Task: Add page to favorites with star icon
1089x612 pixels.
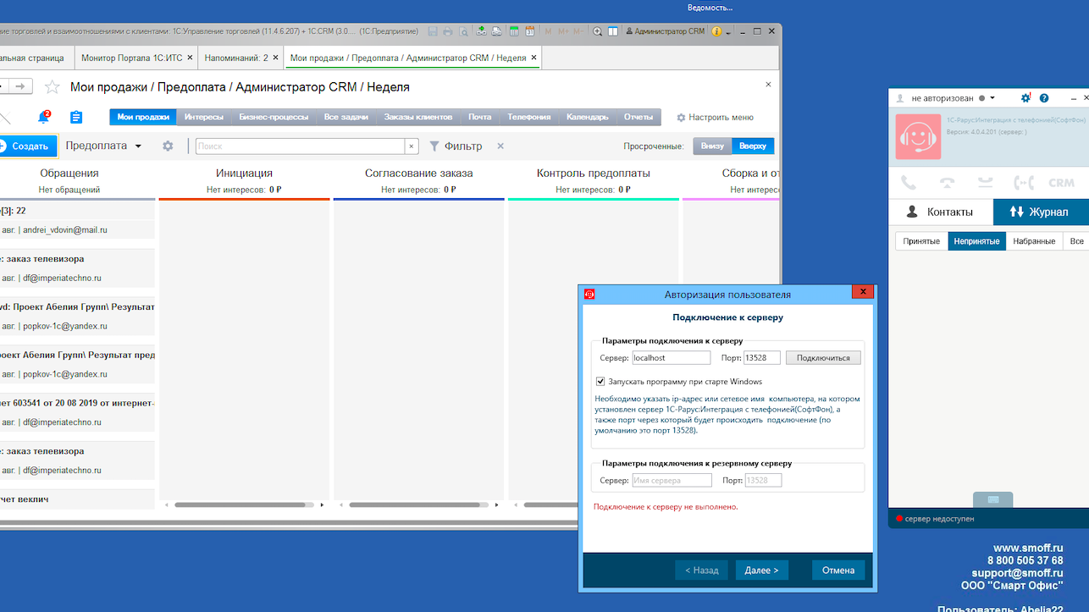Action: pyautogui.click(x=53, y=87)
